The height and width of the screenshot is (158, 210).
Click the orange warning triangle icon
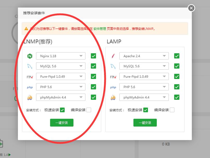(26, 29)
